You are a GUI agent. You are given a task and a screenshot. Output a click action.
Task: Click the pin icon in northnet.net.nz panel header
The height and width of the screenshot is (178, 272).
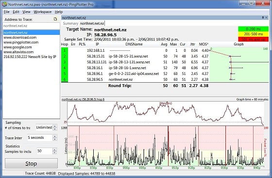[x=263, y=17]
